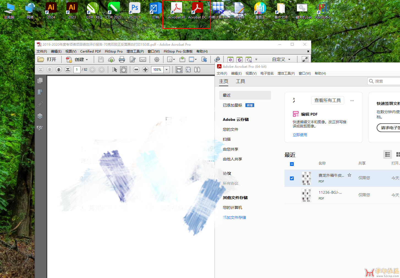
Task: Go to first page button
Action: 40,70
